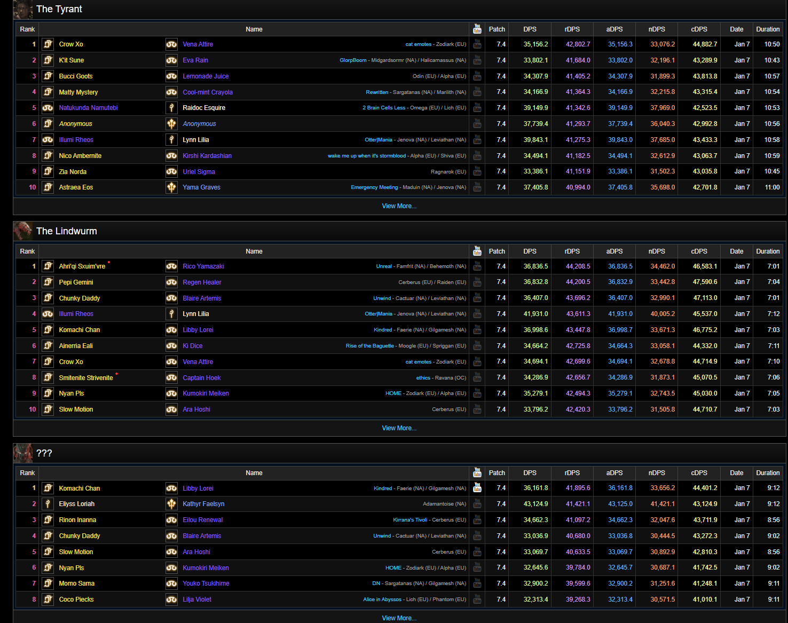
Task: Click the job icon left of K'it Sune
Action: point(48,60)
